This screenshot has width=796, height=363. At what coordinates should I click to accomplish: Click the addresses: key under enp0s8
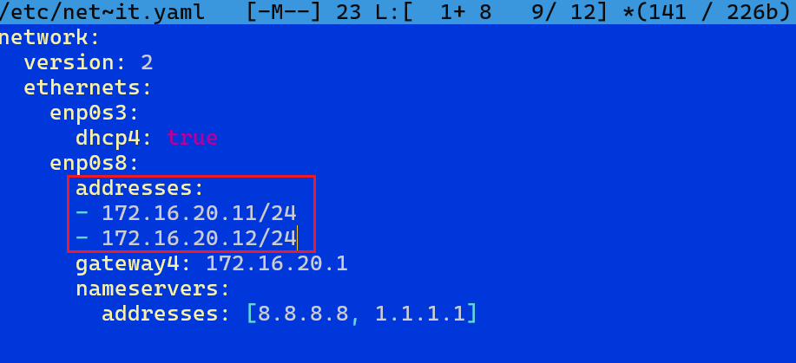click(140, 189)
